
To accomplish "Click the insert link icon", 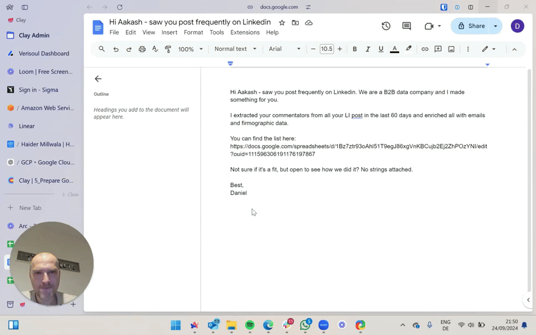I will click(425, 49).
